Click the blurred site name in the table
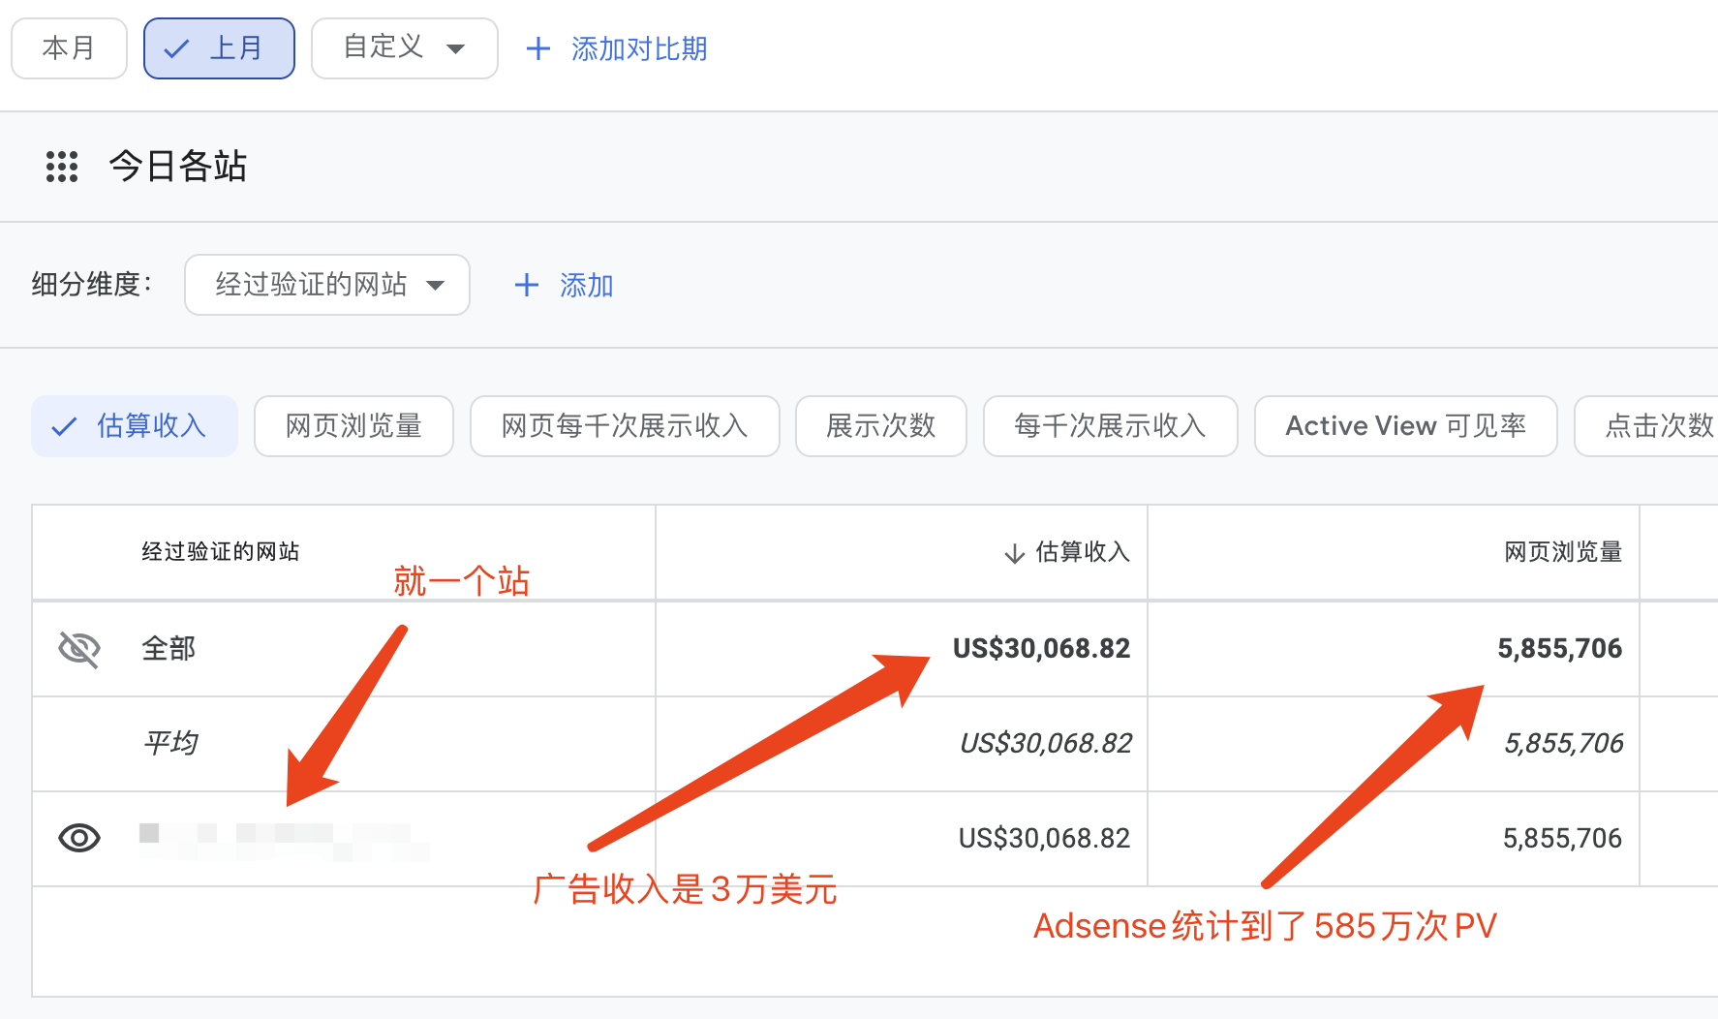 coord(284,841)
